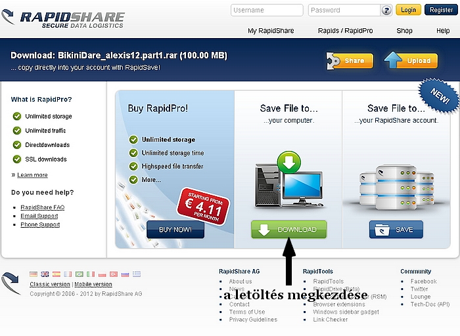Click the server stack illustration

(396, 186)
